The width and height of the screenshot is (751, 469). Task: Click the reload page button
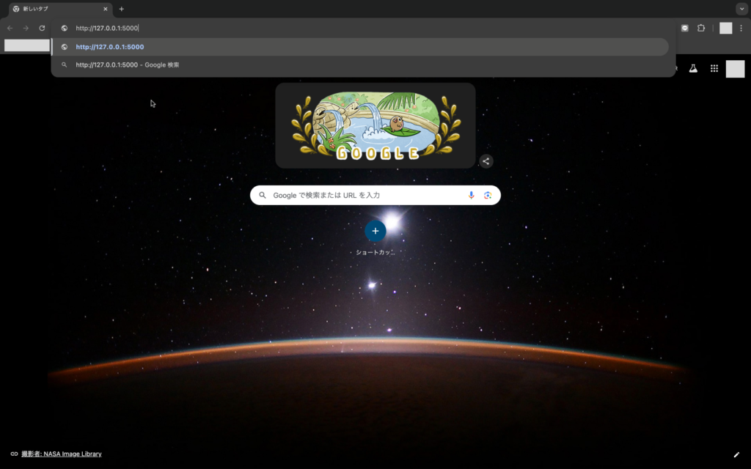point(42,28)
